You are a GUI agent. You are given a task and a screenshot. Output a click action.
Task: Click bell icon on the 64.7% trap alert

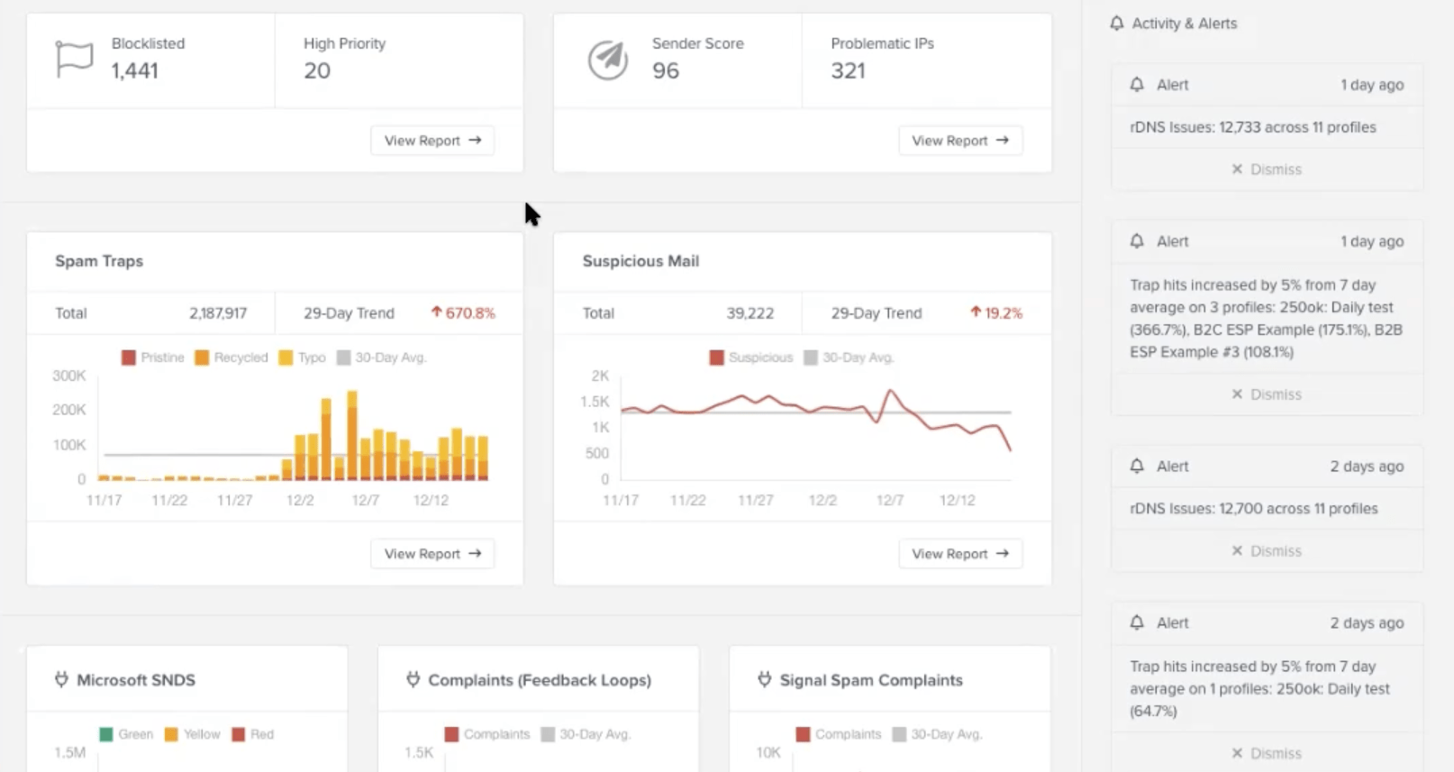click(x=1137, y=622)
